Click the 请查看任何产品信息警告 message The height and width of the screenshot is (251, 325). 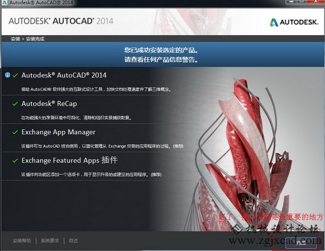click(x=161, y=60)
